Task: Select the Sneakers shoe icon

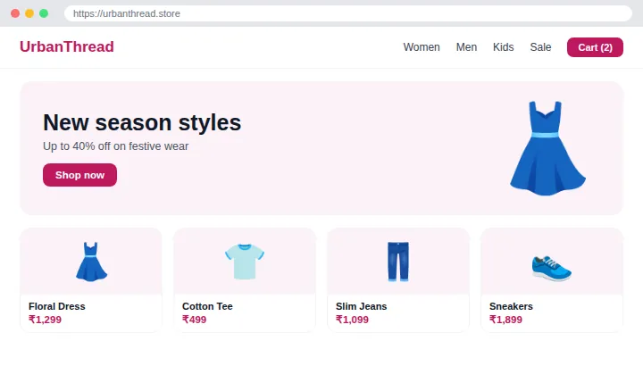Action: coord(552,269)
